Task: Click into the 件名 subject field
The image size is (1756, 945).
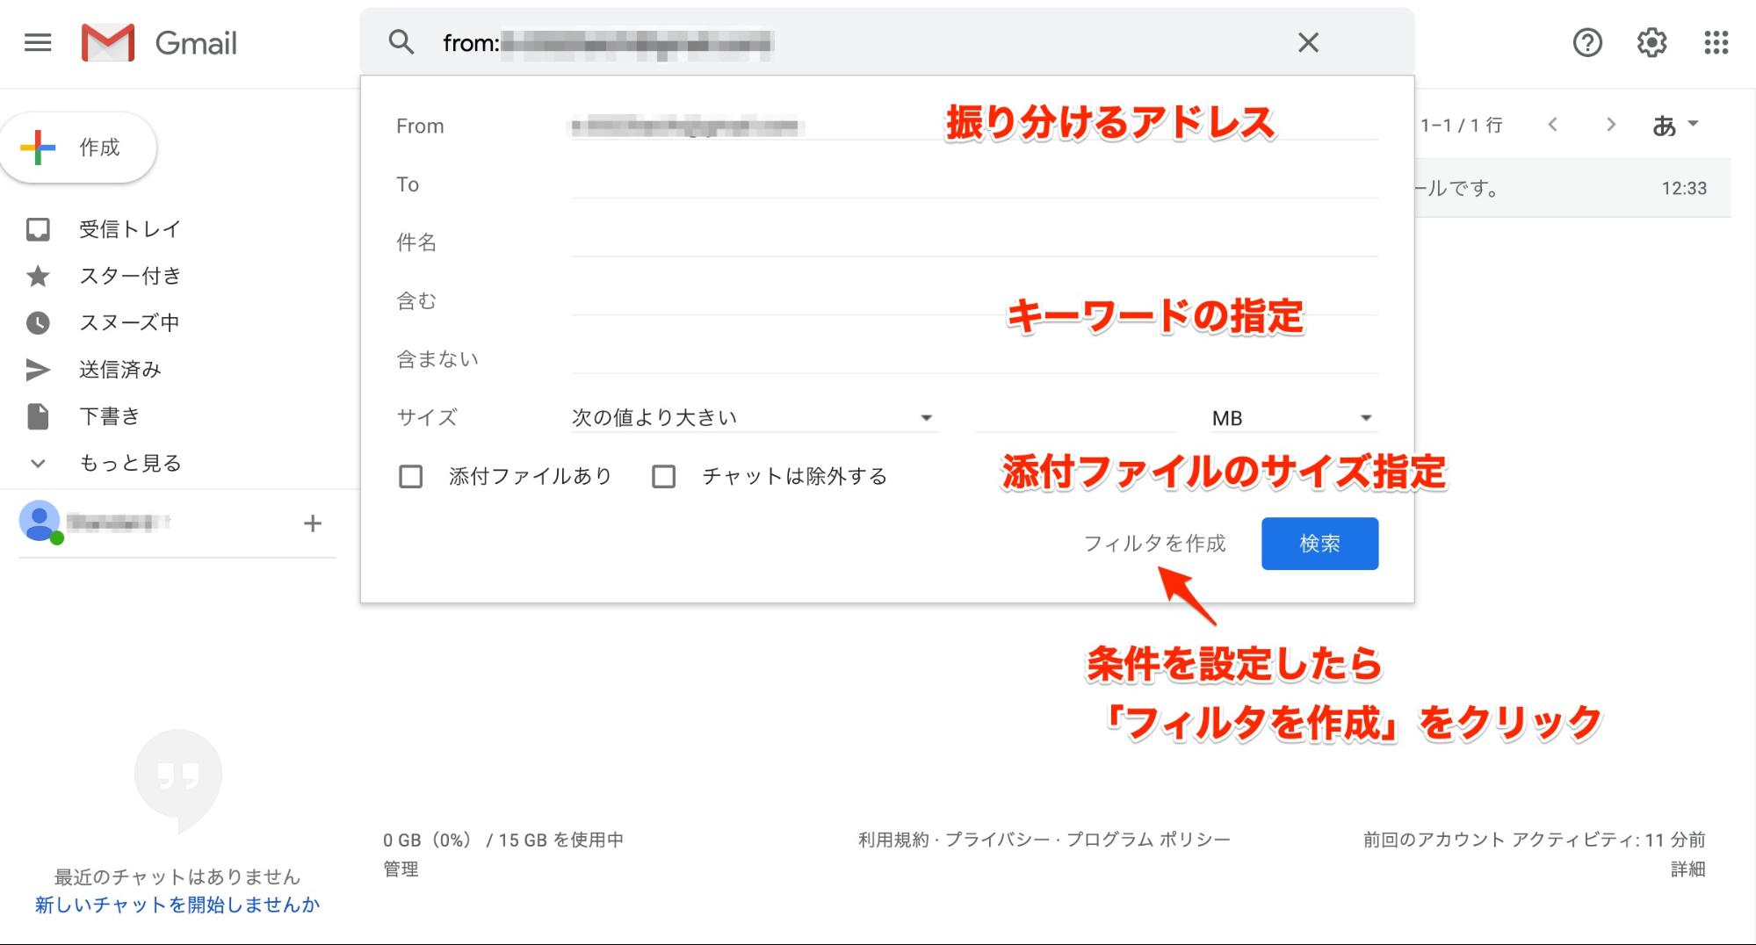Action: 973,242
